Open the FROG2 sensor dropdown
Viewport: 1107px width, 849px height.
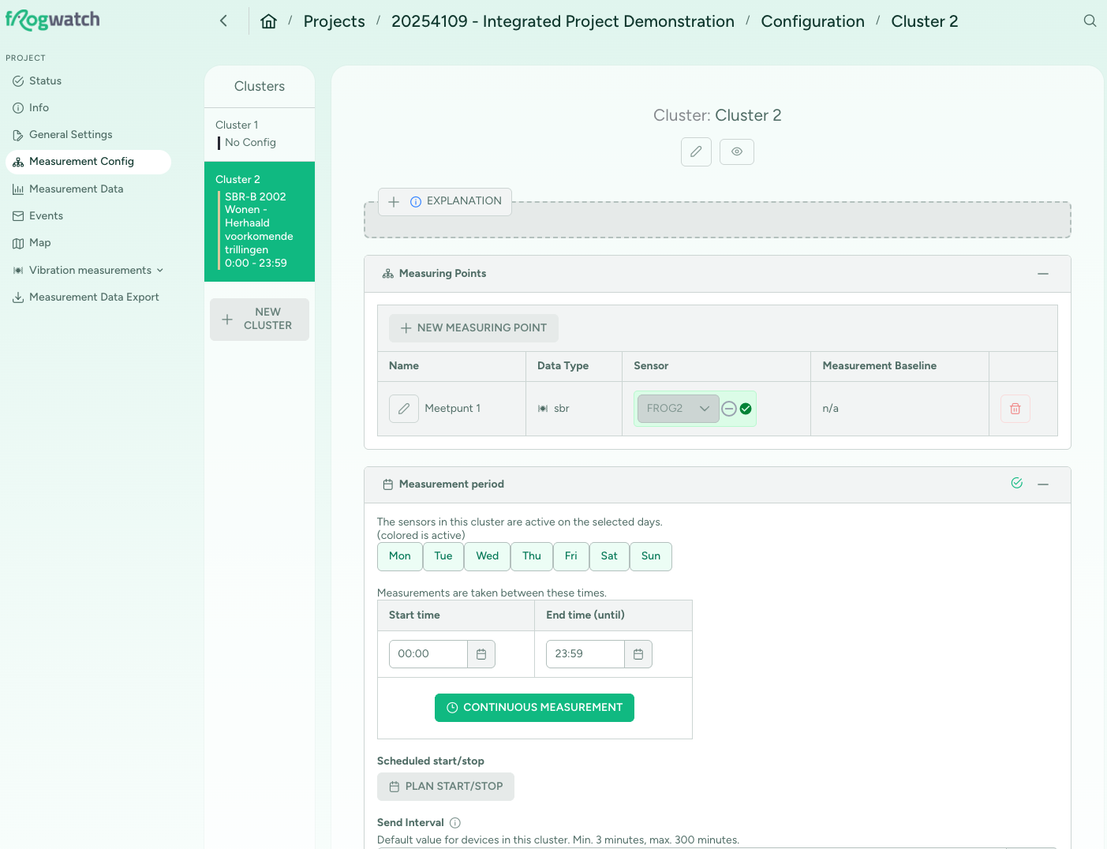[678, 409]
